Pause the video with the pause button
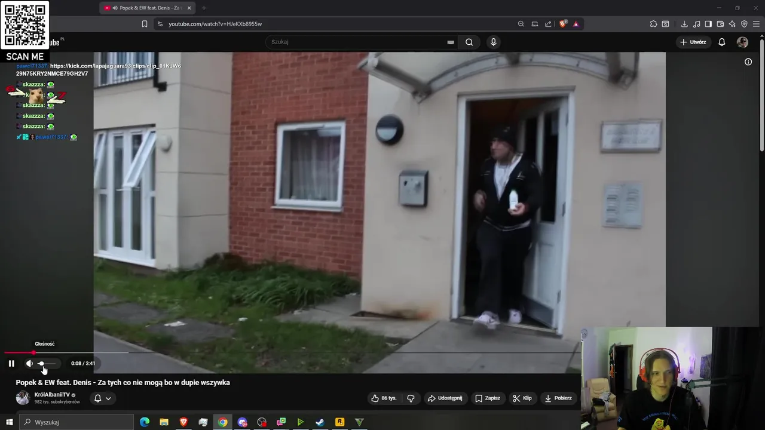 (x=11, y=363)
